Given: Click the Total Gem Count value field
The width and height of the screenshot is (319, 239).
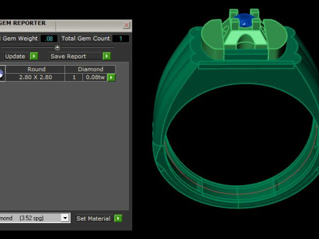Looking at the screenshot, I should [120, 39].
